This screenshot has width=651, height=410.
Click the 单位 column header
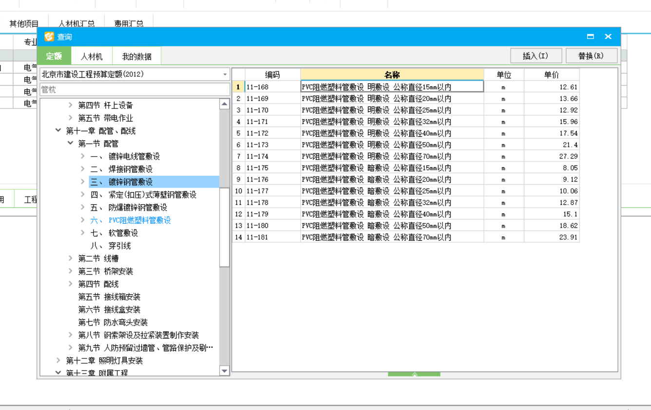tap(504, 74)
